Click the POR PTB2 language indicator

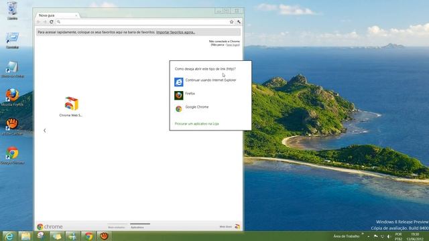(398, 236)
